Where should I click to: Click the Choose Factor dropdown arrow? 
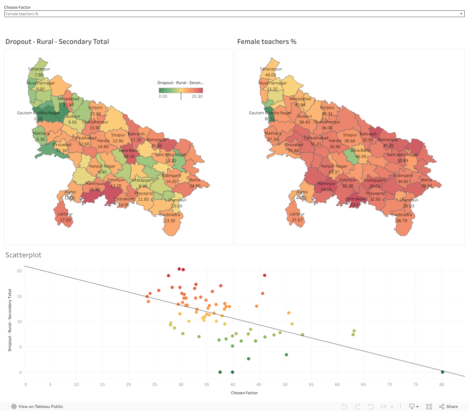(x=461, y=14)
